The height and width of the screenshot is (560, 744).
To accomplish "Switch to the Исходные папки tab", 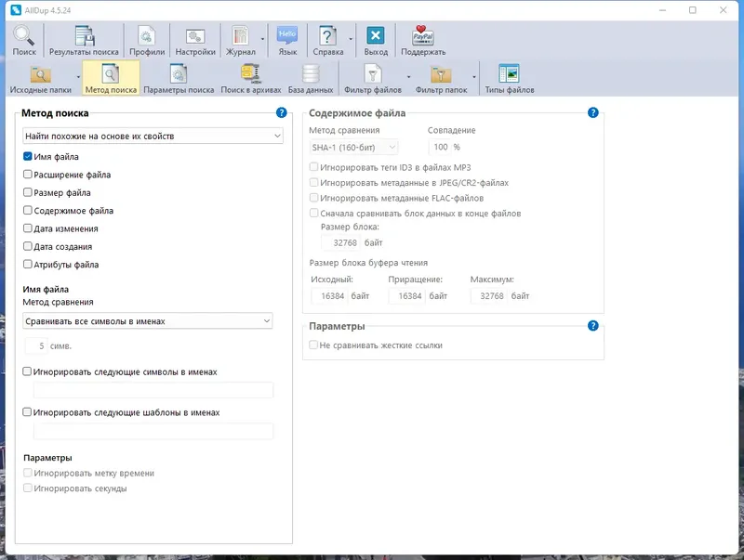I will (40, 78).
